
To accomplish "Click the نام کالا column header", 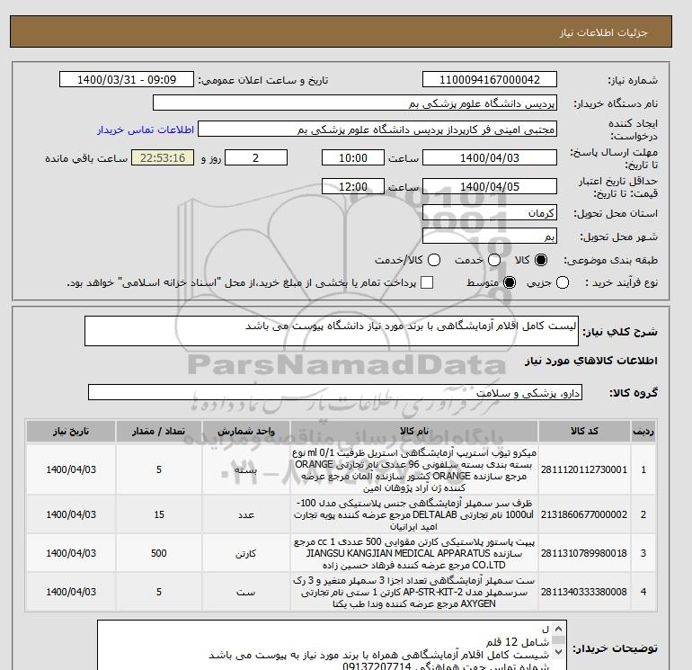I will click(x=414, y=431).
